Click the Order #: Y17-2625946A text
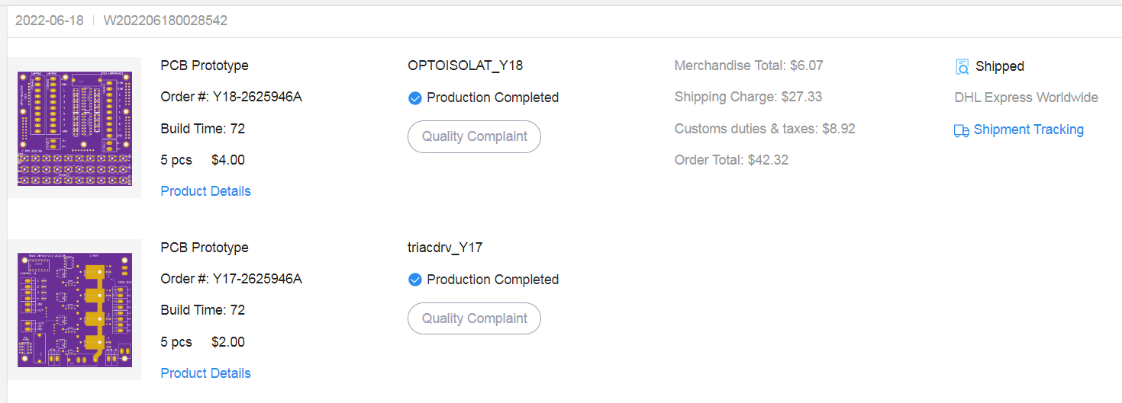 pos(231,279)
